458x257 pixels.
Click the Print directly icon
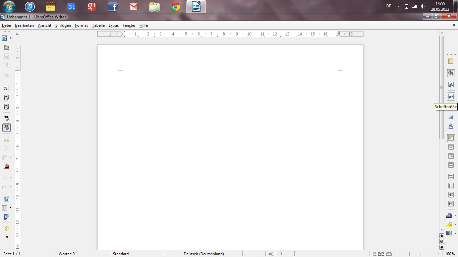6,98
